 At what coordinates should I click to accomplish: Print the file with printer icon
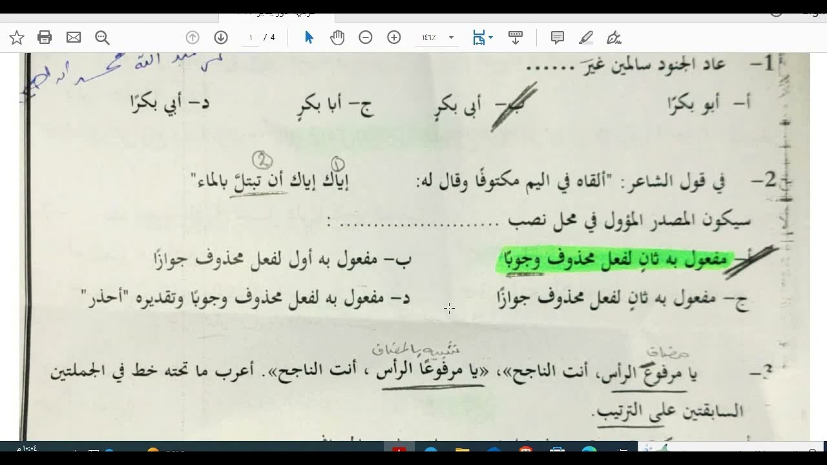(45, 37)
